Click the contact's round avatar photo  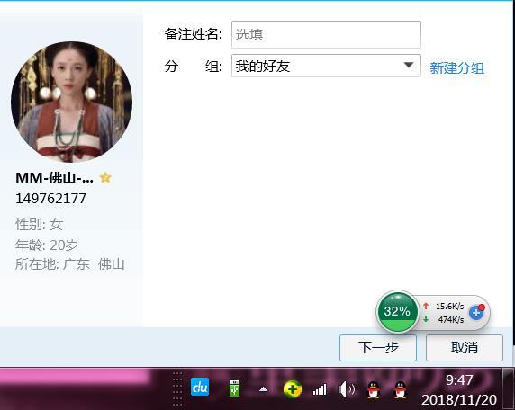pyautogui.click(x=72, y=102)
